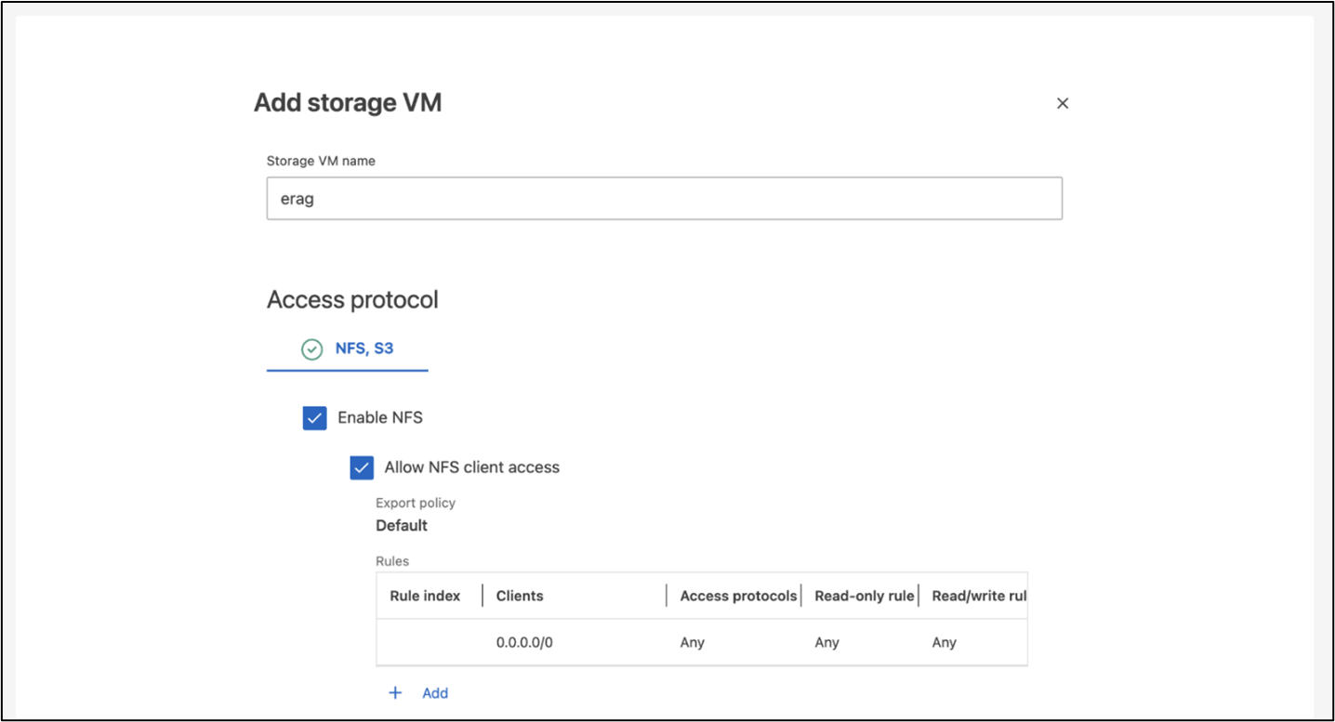
Task: Click the green checkmark circle icon
Action: pos(312,349)
